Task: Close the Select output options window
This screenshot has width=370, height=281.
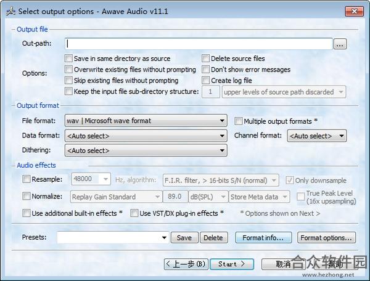Action: pos(354,11)
